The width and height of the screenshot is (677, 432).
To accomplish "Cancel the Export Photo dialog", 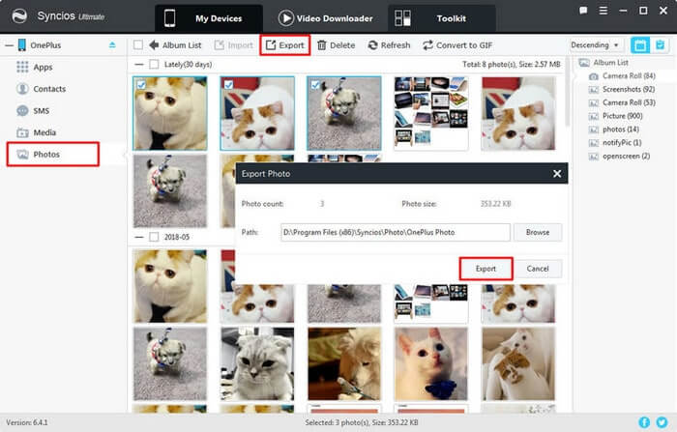I will tap(538, 269).
